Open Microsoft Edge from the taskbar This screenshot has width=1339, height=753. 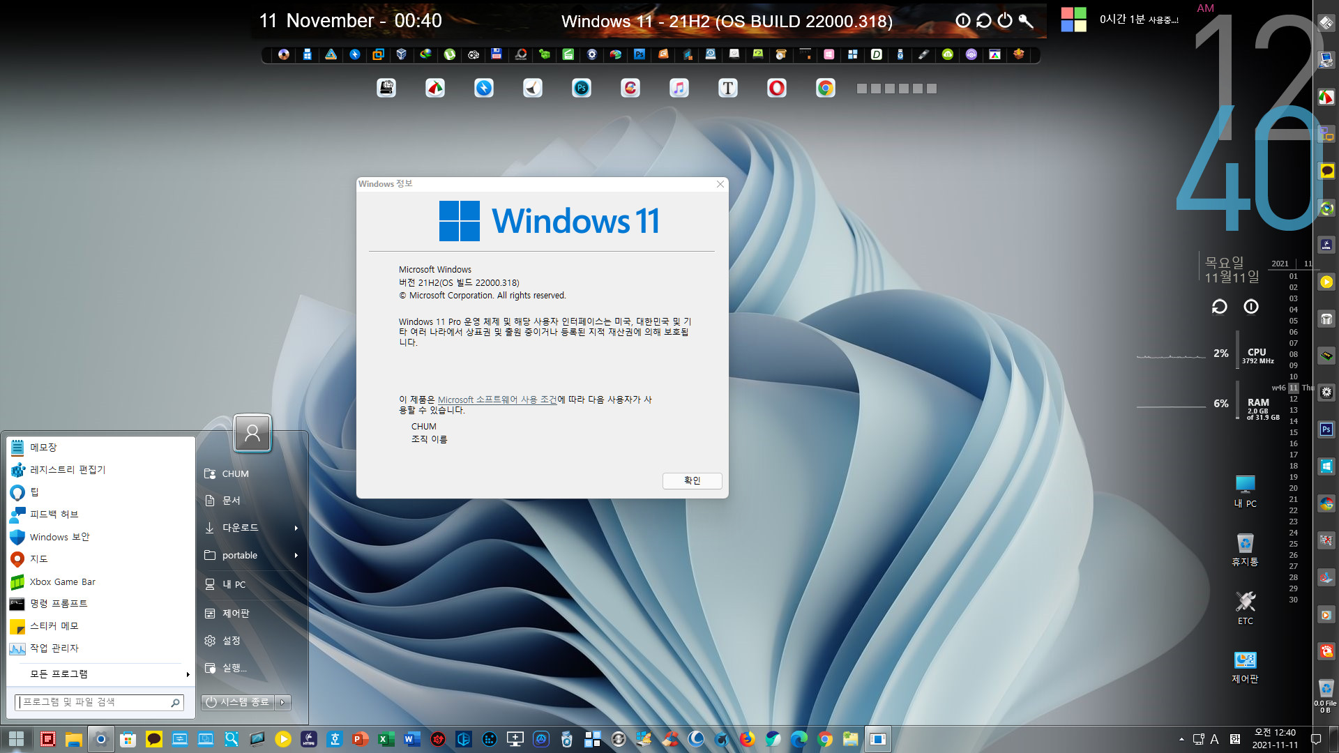tap(799, 739)
